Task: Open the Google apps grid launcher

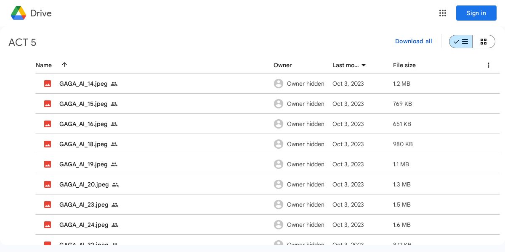Action: (443, 13)
